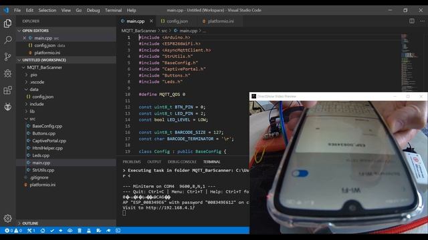
Task: Switch to the main.cpp editor tab
Action: (x=136, y=21)
